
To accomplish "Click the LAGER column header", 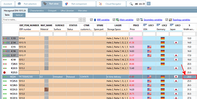I will pos(118,25).
